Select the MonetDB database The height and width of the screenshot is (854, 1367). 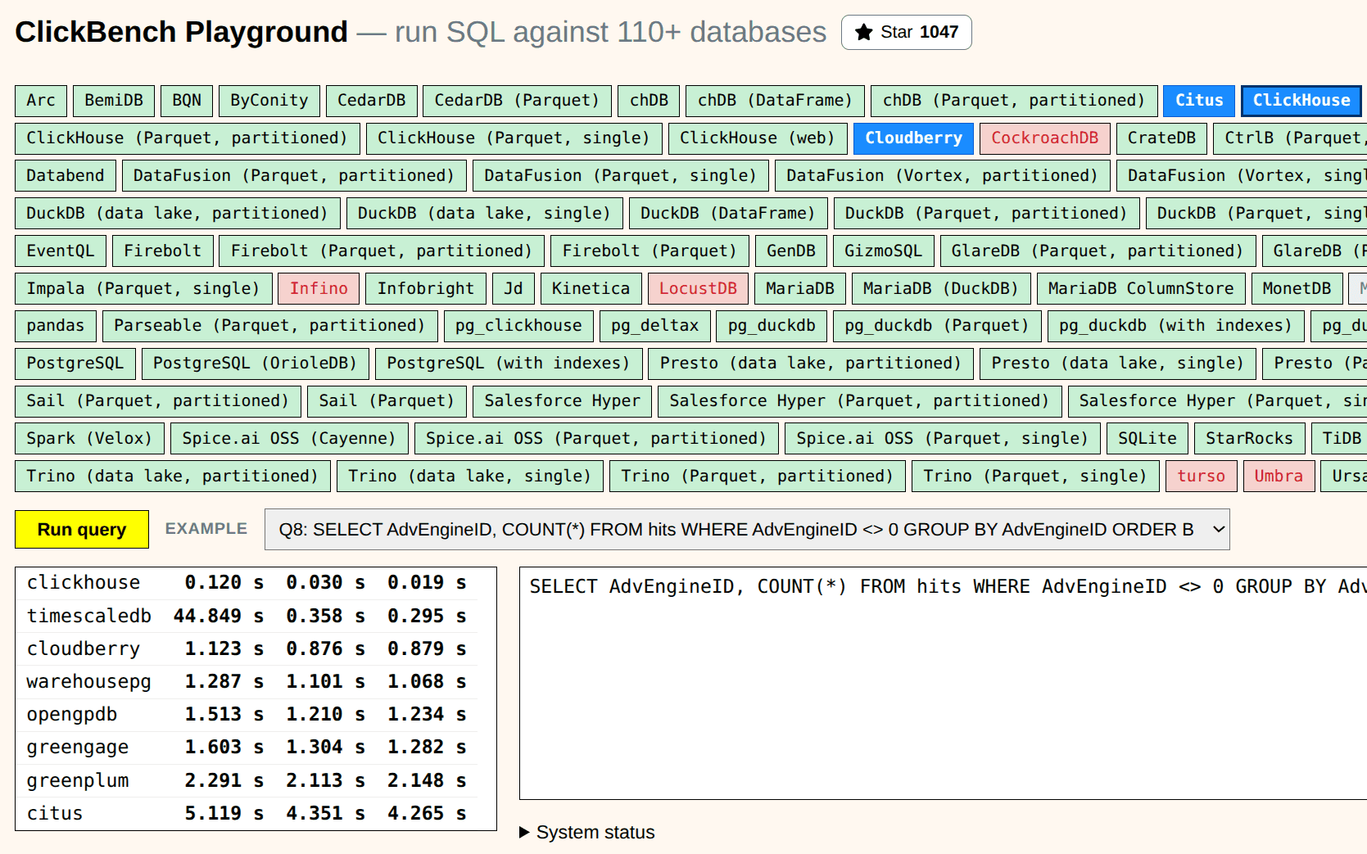coord(1297,288)
